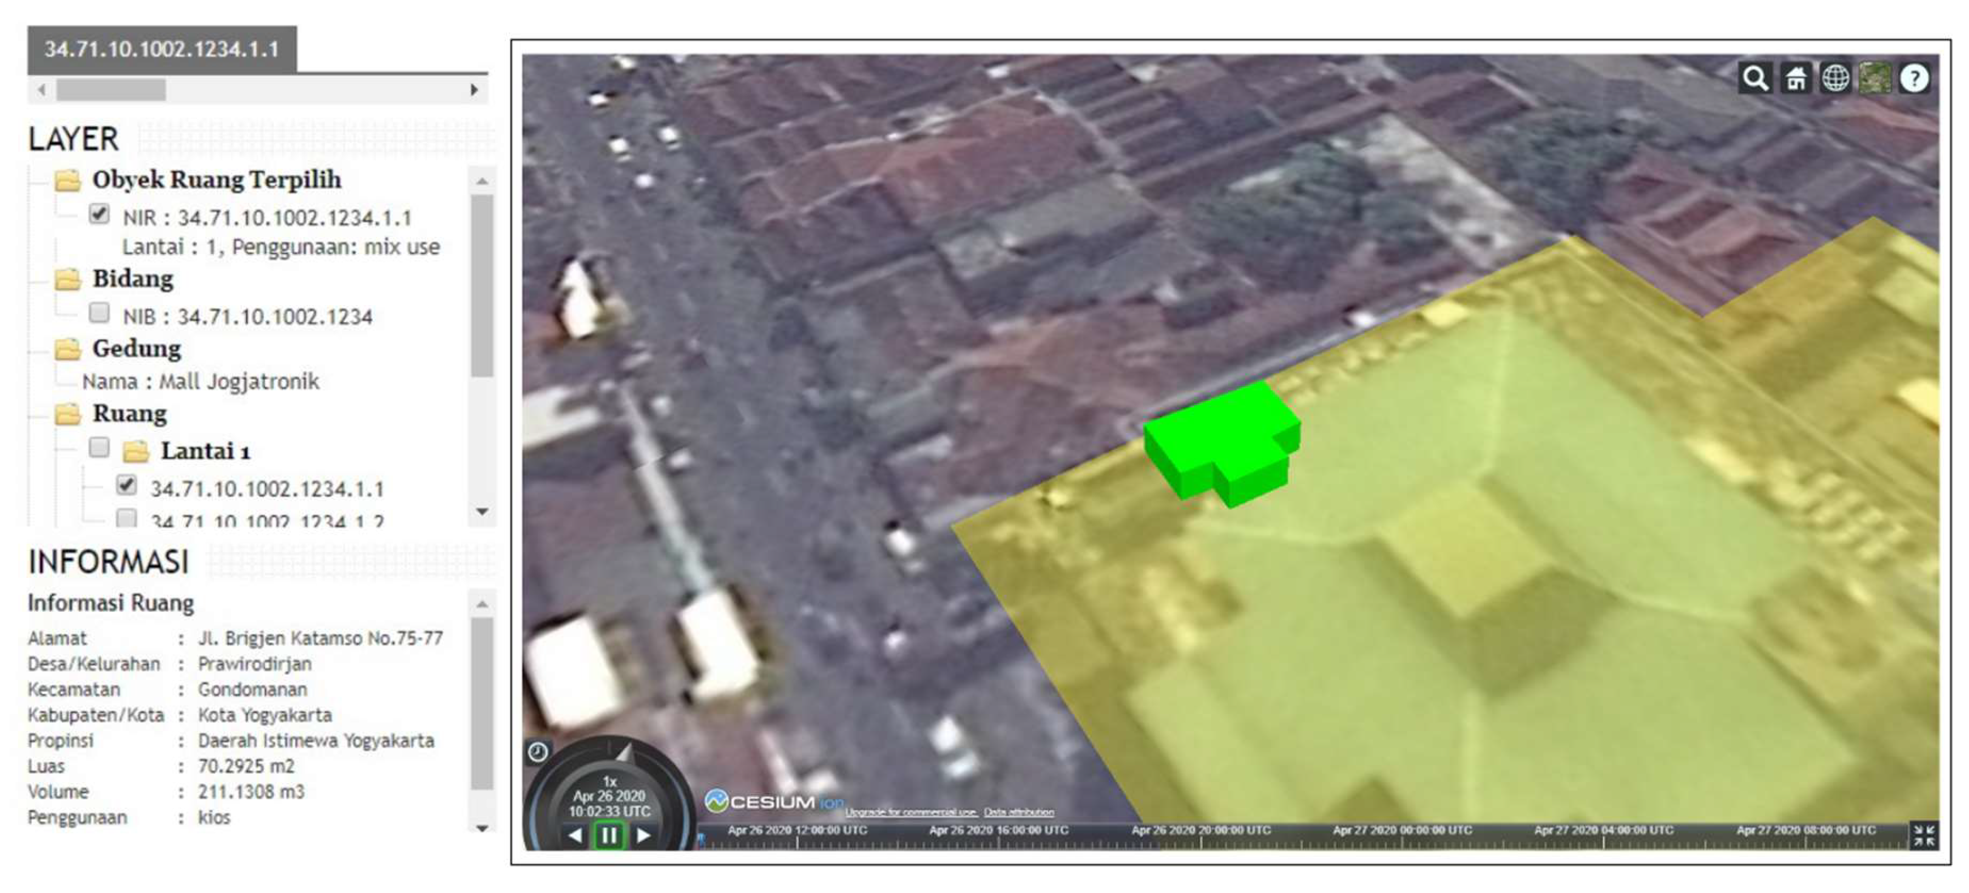Check the Lantai 1 folder checkbox
The image size is (1969, 893).
99,447
